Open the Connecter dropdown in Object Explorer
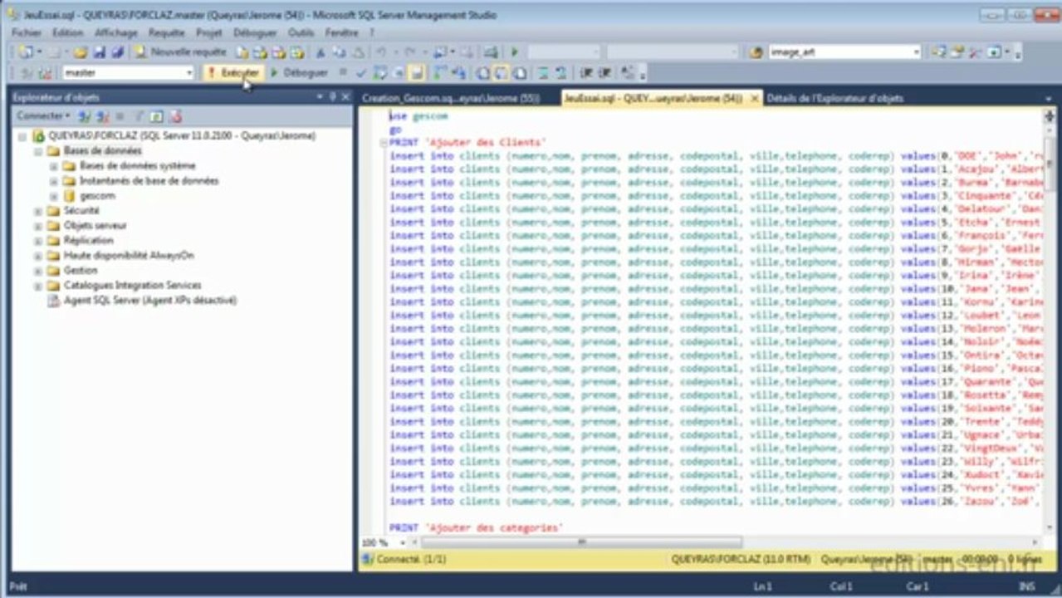Image resolution: width=1062 pixels, height=598 pixels. 43,116
